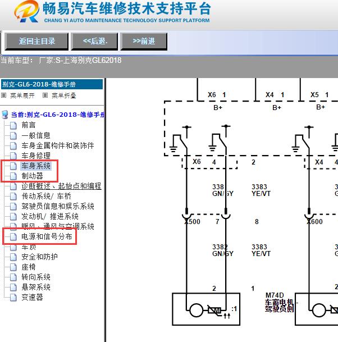Open the 前言 chapter
Screen dimensions: 338x342
point(29,125)
